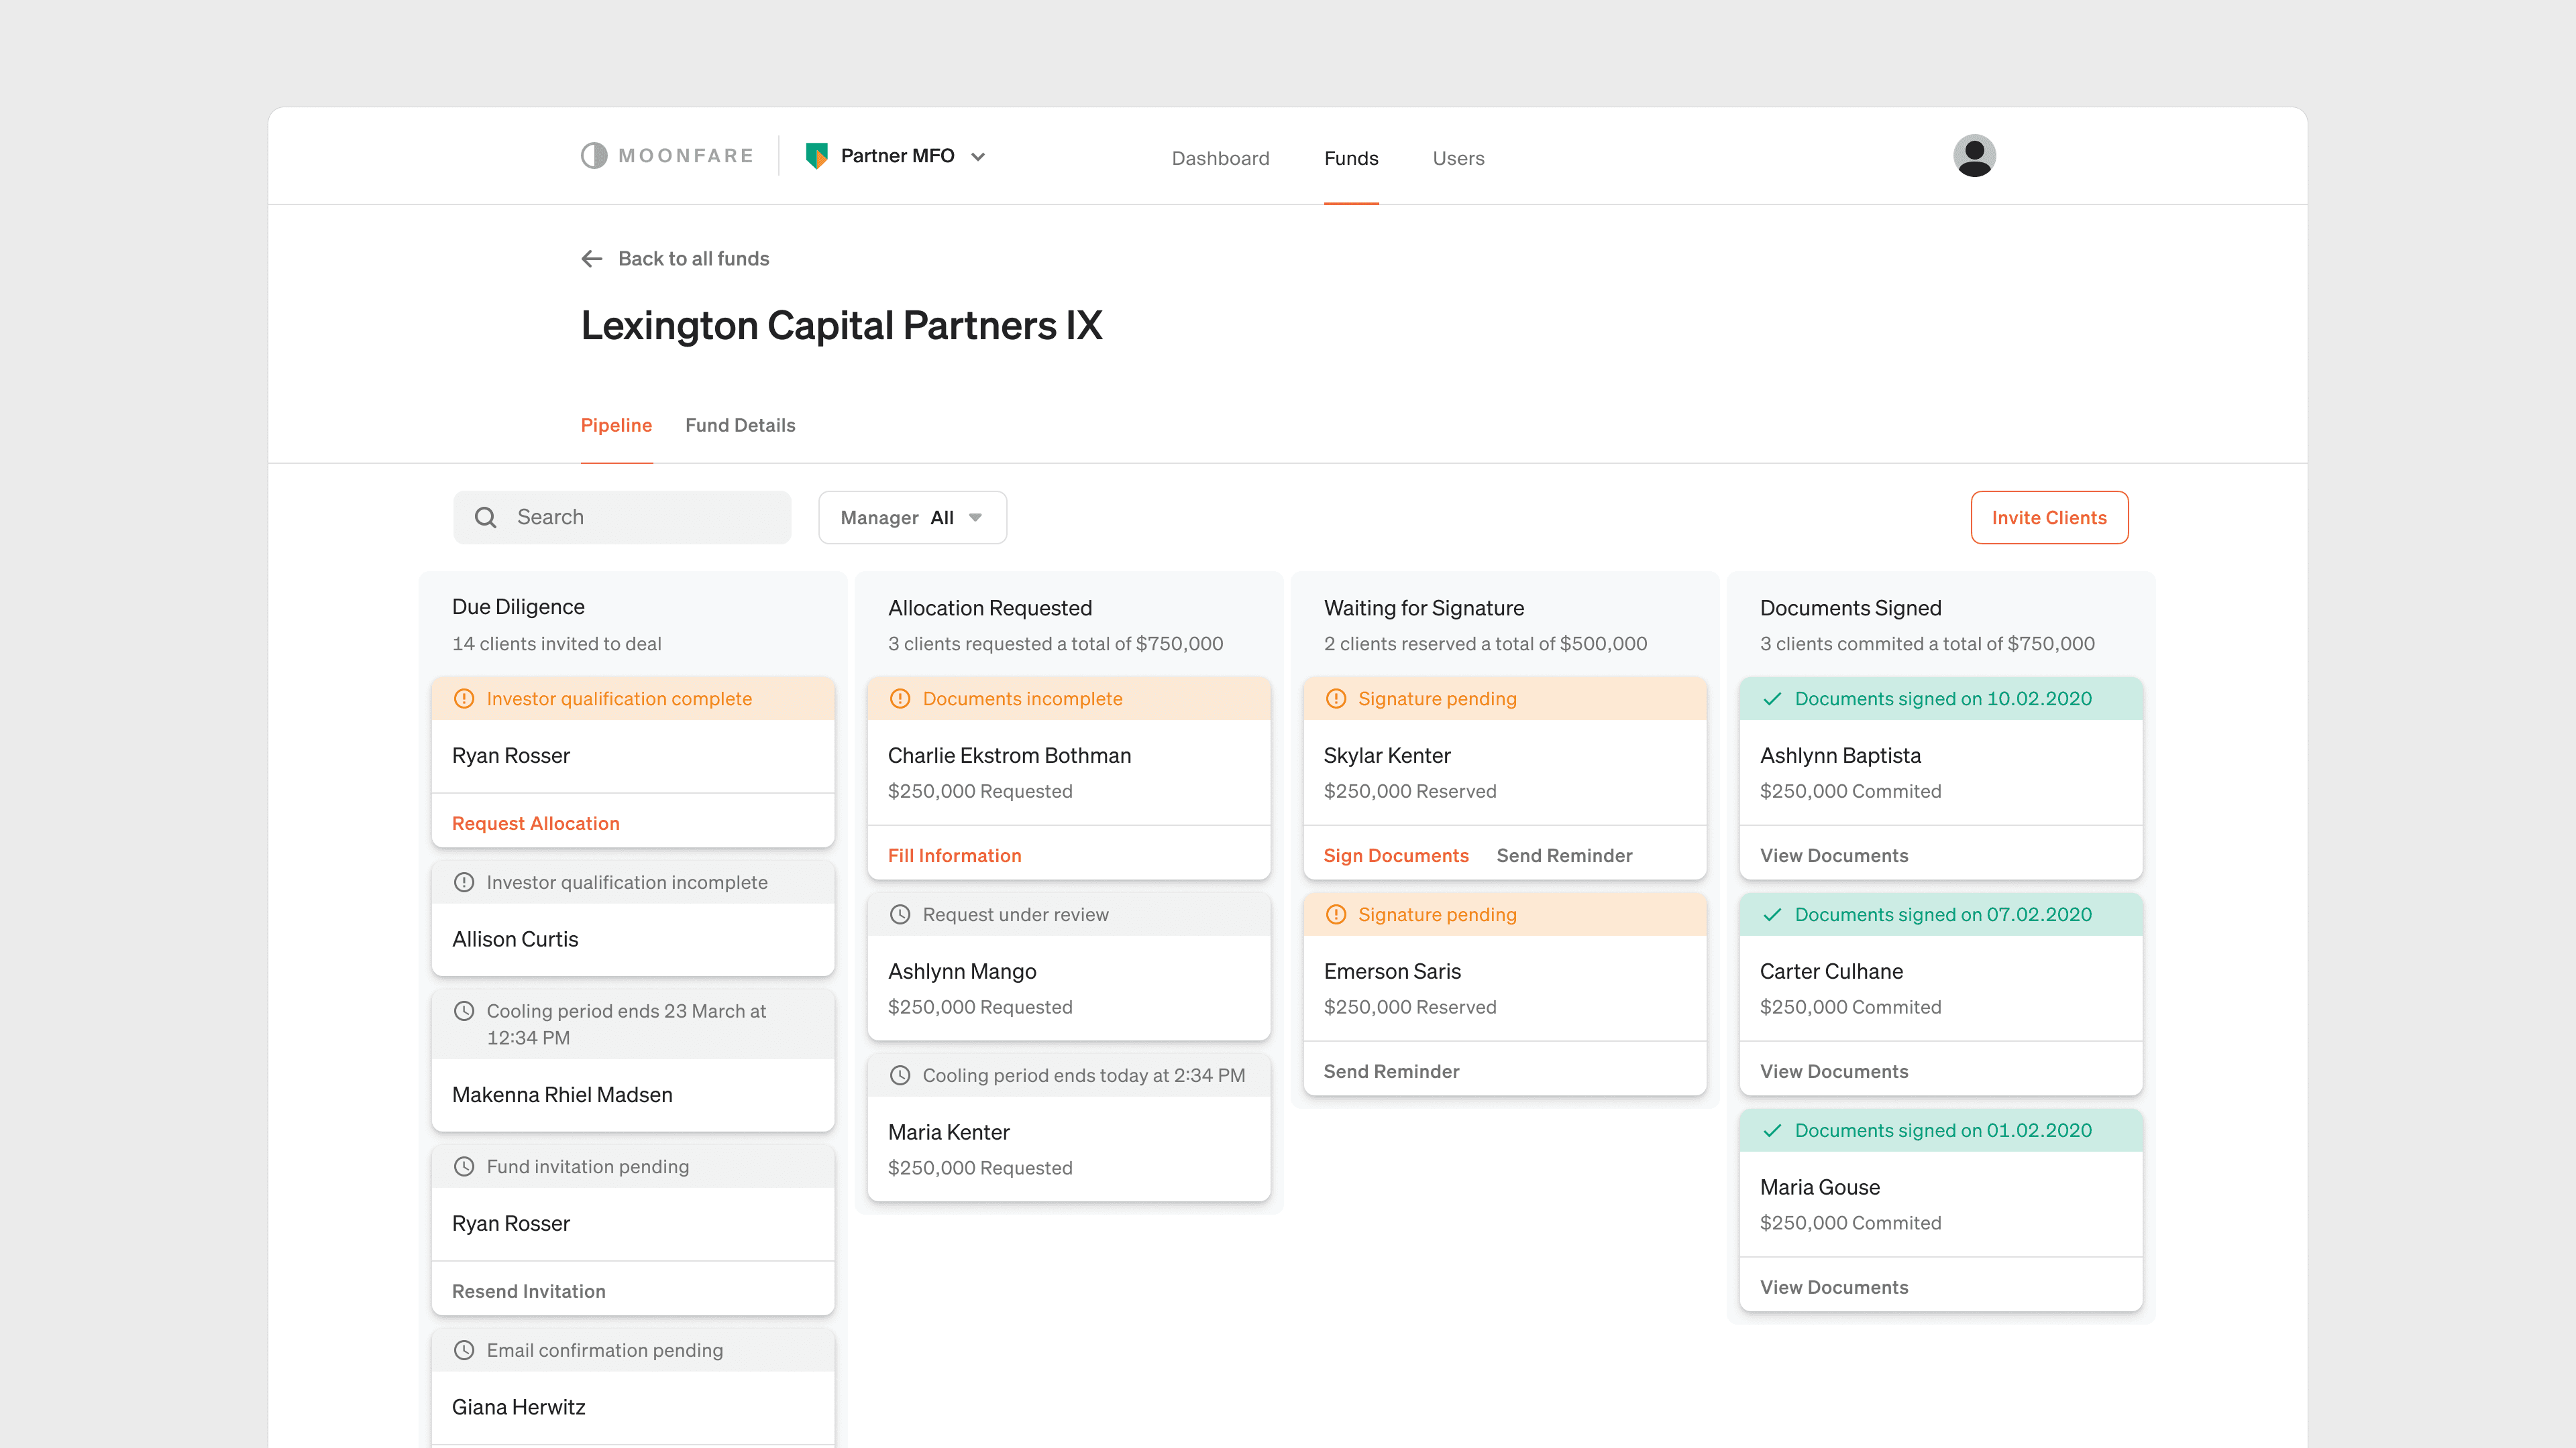Open the user profile avatar

coord(1974,156)
